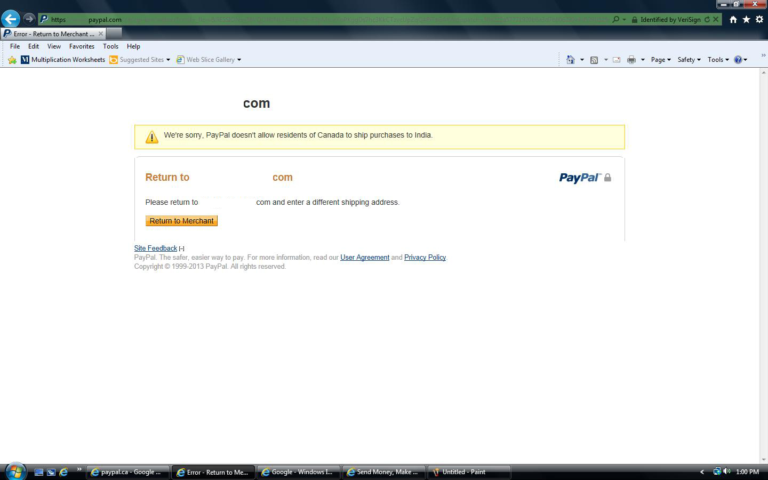768x480 pixels.
Task: Click the security lock icon beside VeriSign
Action: 635,20
